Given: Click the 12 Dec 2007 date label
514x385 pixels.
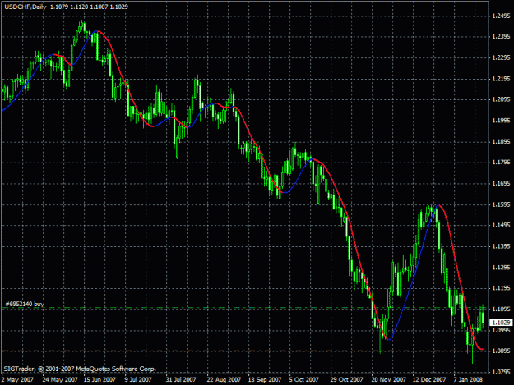Looking at the screenshot, I should pos(429,379).
